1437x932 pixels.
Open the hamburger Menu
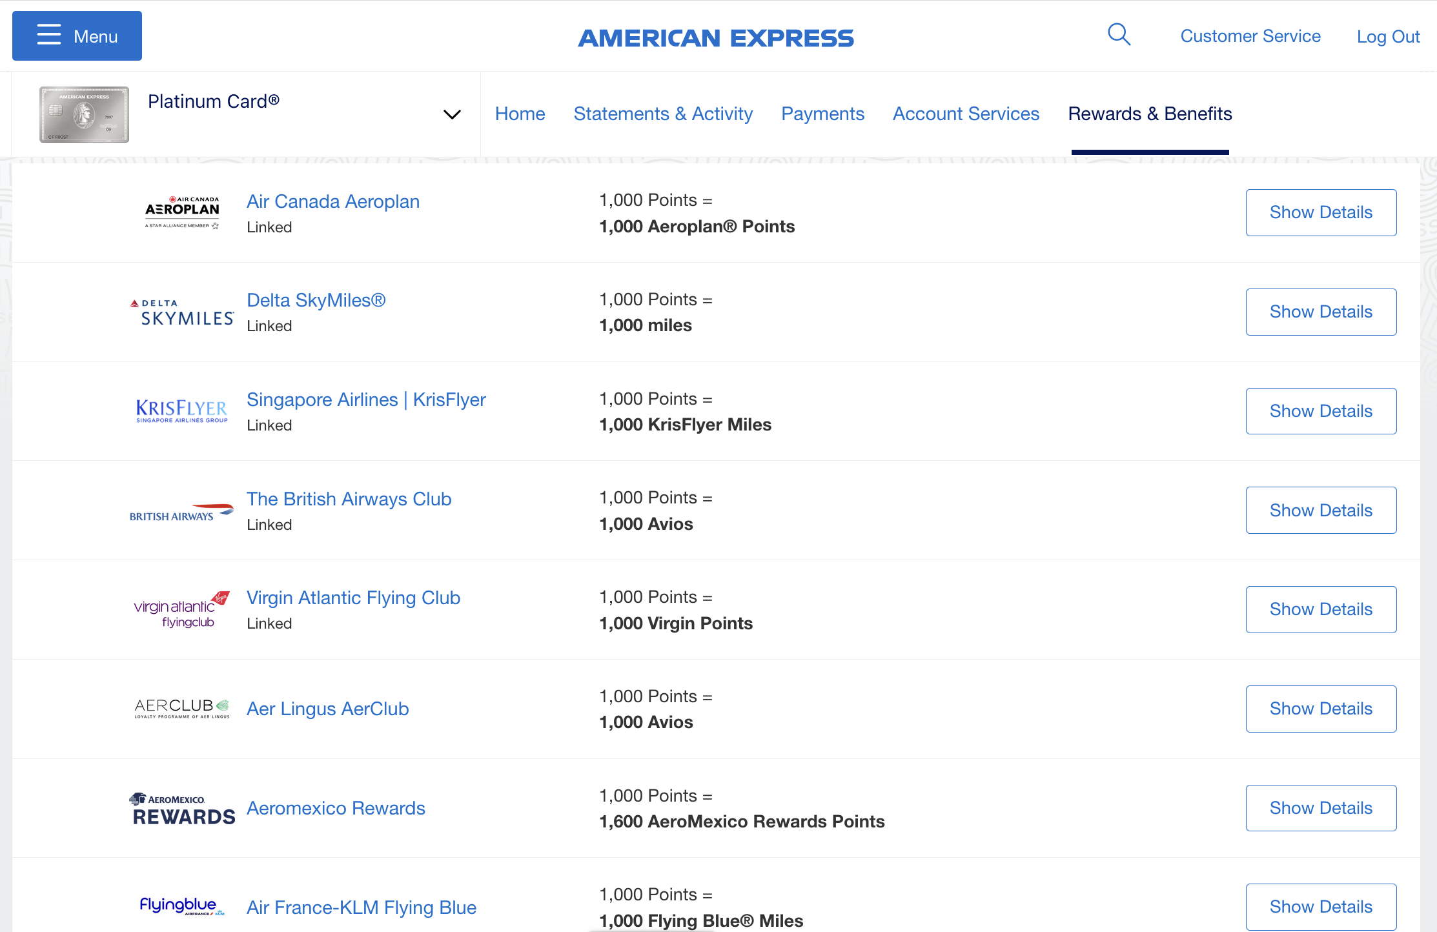click(x=76, y=35)
